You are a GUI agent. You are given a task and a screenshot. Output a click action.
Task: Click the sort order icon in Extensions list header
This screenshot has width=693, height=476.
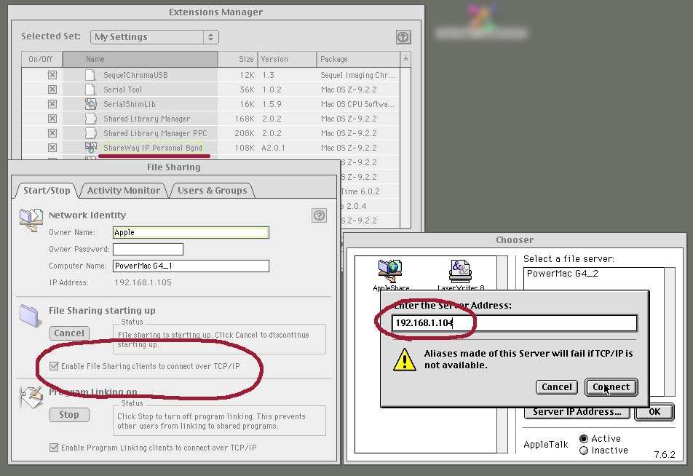pyautogui.click(x=405, y=59)
